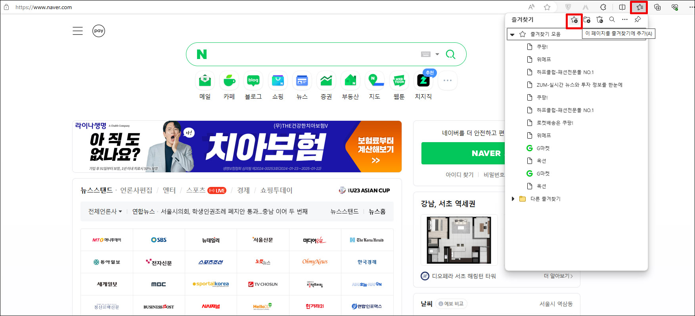The image size is (695, 316).
Task: Click 서울시 역삼동 weather location
Action: pos(556,304)
